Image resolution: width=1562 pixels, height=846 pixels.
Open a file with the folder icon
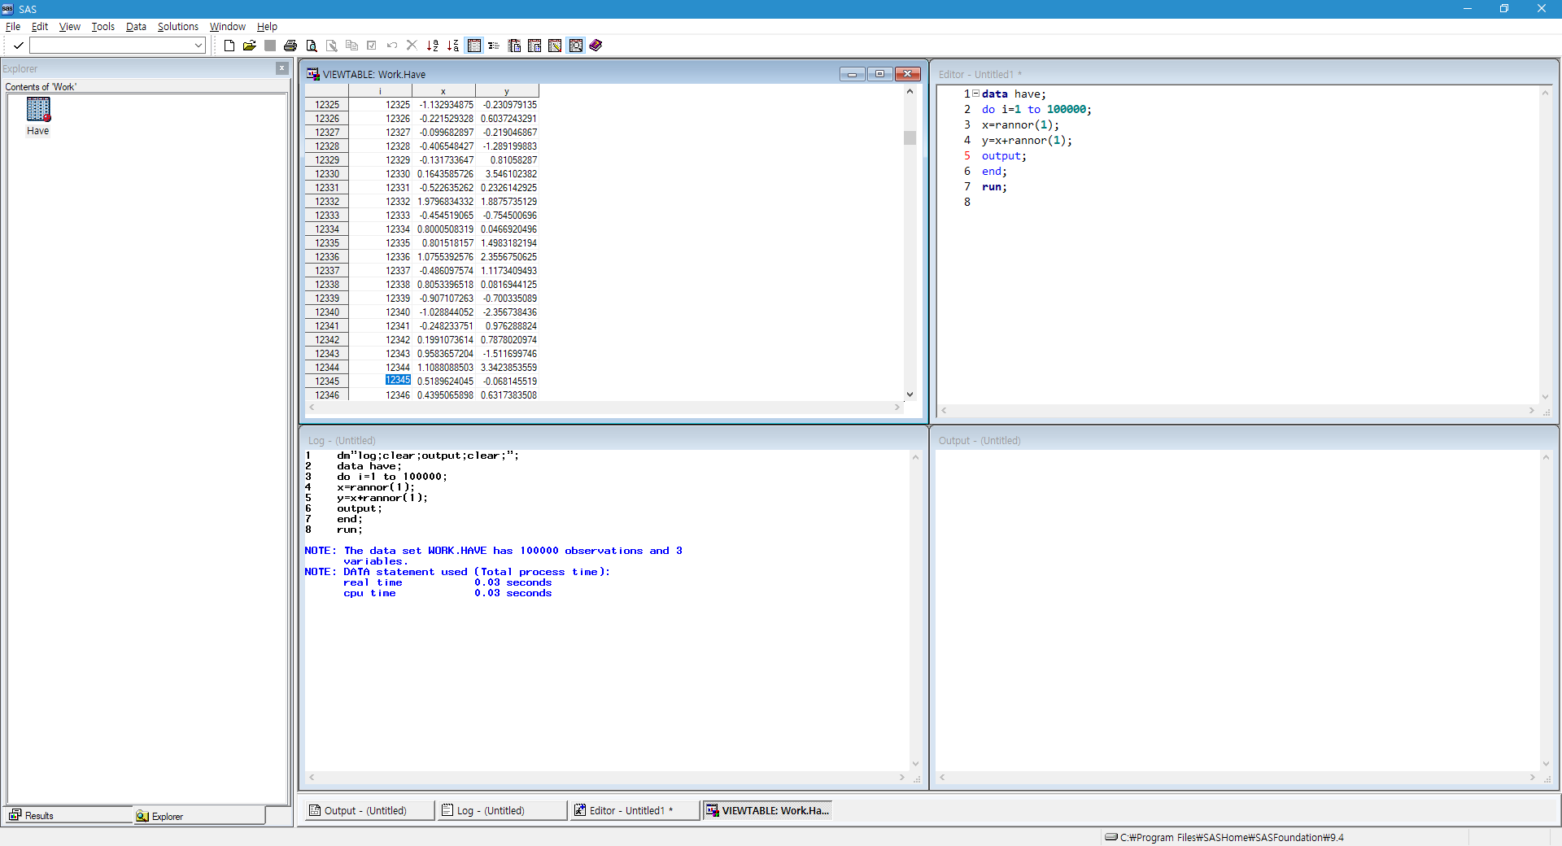click(250, 46)
